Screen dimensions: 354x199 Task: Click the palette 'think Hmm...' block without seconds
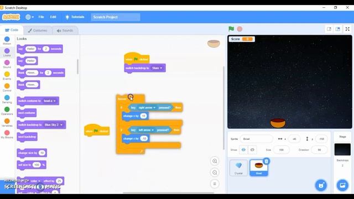28,85
